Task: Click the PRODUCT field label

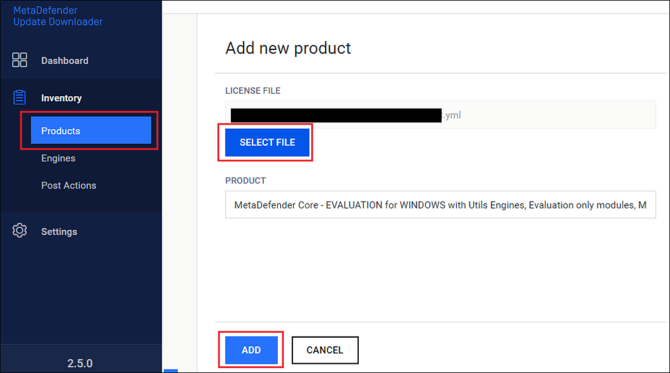Action: pos(245,180)
